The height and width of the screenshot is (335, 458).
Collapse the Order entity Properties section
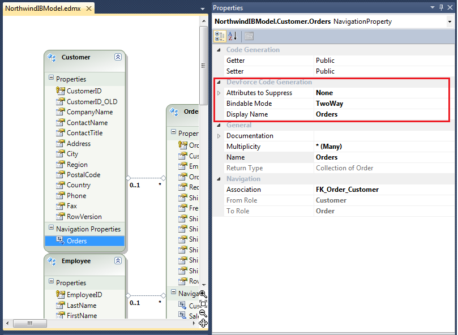coord(173,132)
